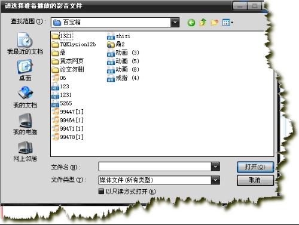Select the video file 1231
Image resolution: width=299 pixels, height=225 pixels.
pos(62,95)
